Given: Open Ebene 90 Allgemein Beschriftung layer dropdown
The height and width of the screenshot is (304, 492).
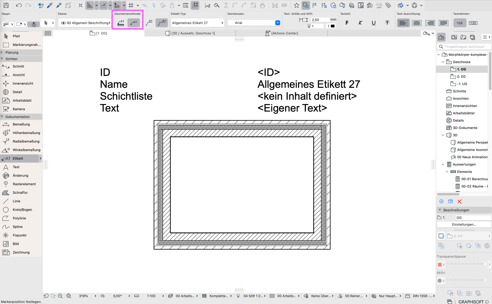Looking at the screenshot, I should tap(85, 23).
